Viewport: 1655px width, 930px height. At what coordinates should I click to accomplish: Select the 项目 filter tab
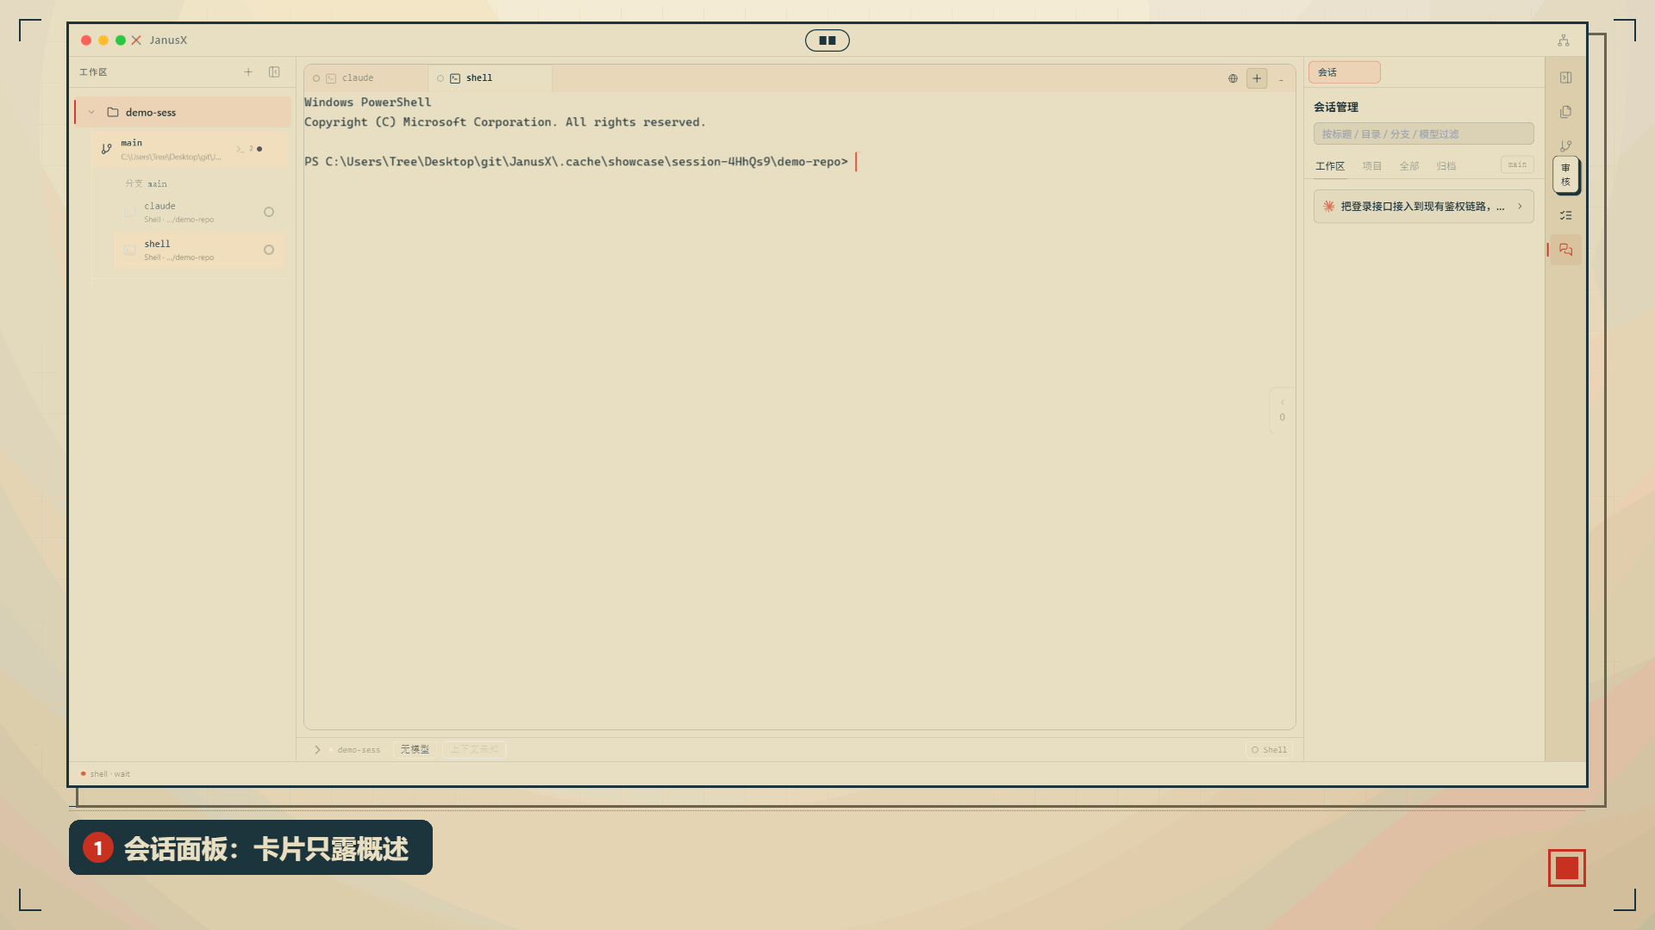(x=1371, y=166)
